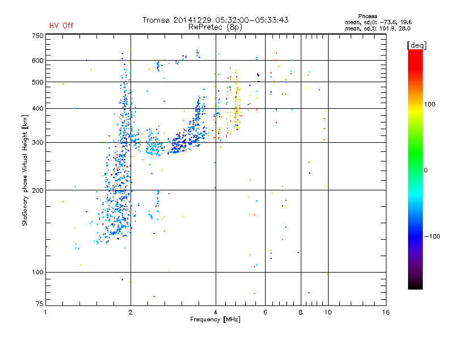Click the colorbar tick label "0"

pos(426,171)
